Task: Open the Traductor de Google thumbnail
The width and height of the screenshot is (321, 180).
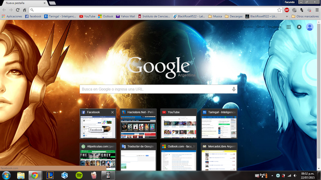Action: (138, 157)
